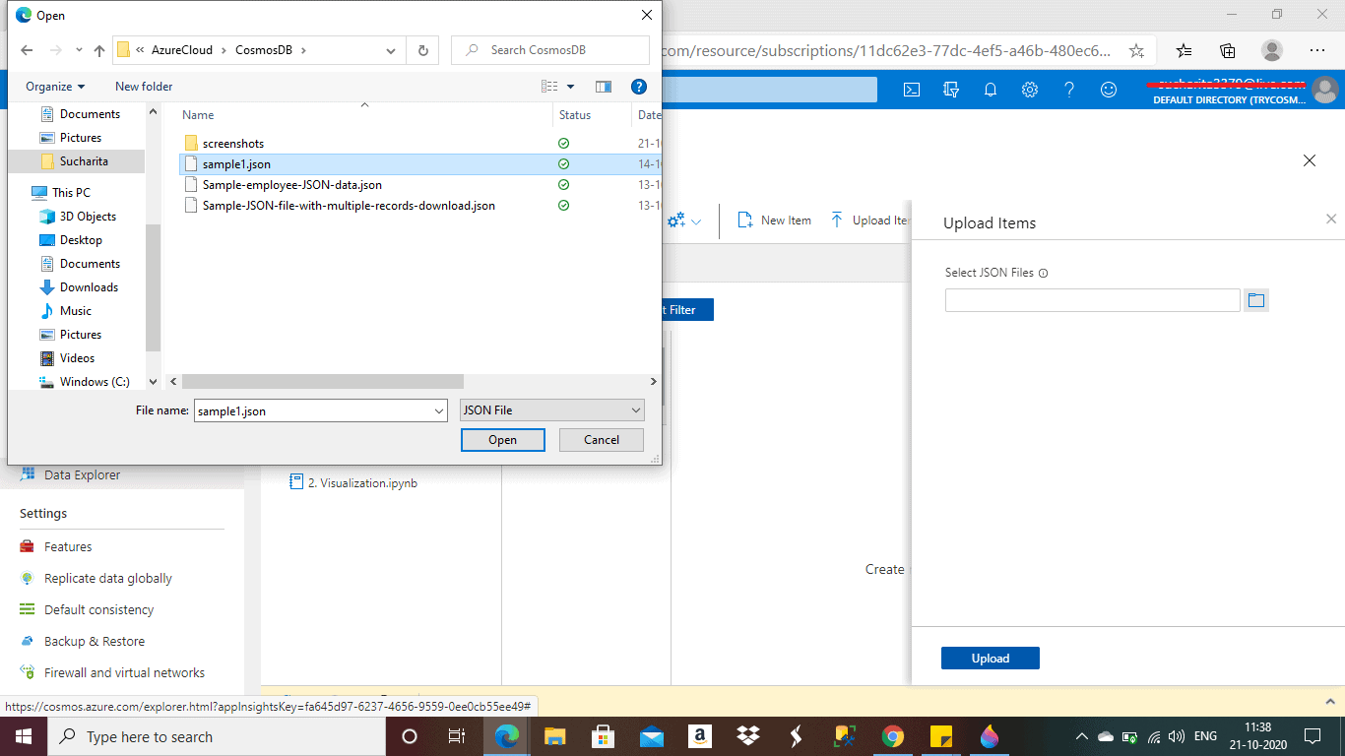Open Edge settings and more menu
Screen dimensions: 1345x756
[x=1317, y=50]
